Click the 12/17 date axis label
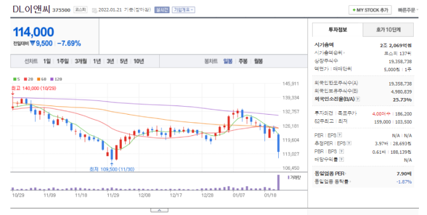 [x=176, y=195]
